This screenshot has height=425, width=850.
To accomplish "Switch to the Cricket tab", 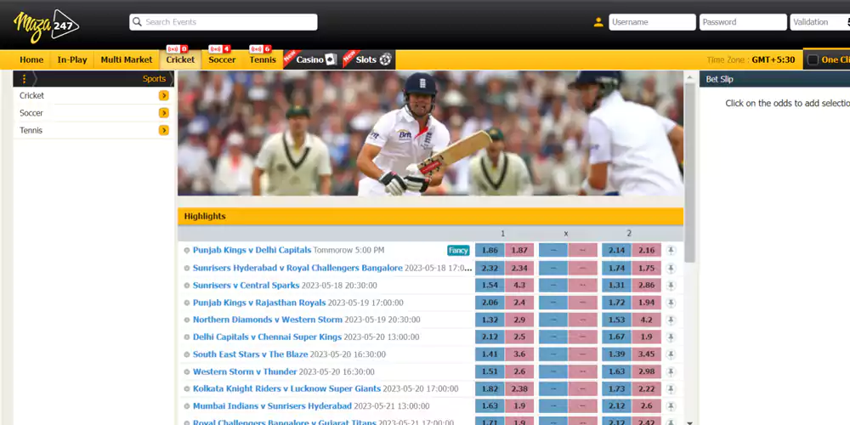I will (180, 59).
